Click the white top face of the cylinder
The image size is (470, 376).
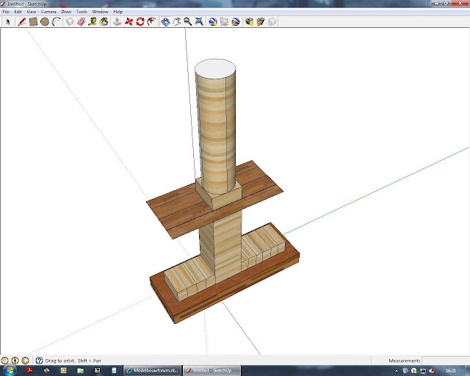(x=215, y=69)
